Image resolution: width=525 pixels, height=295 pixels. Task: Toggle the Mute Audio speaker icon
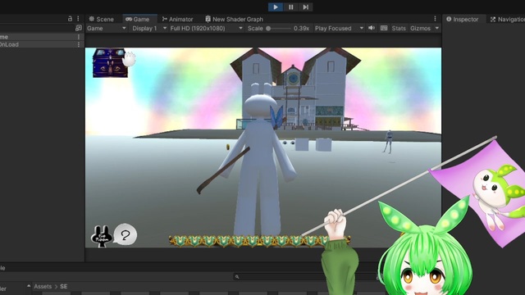(x=372, y=28)
